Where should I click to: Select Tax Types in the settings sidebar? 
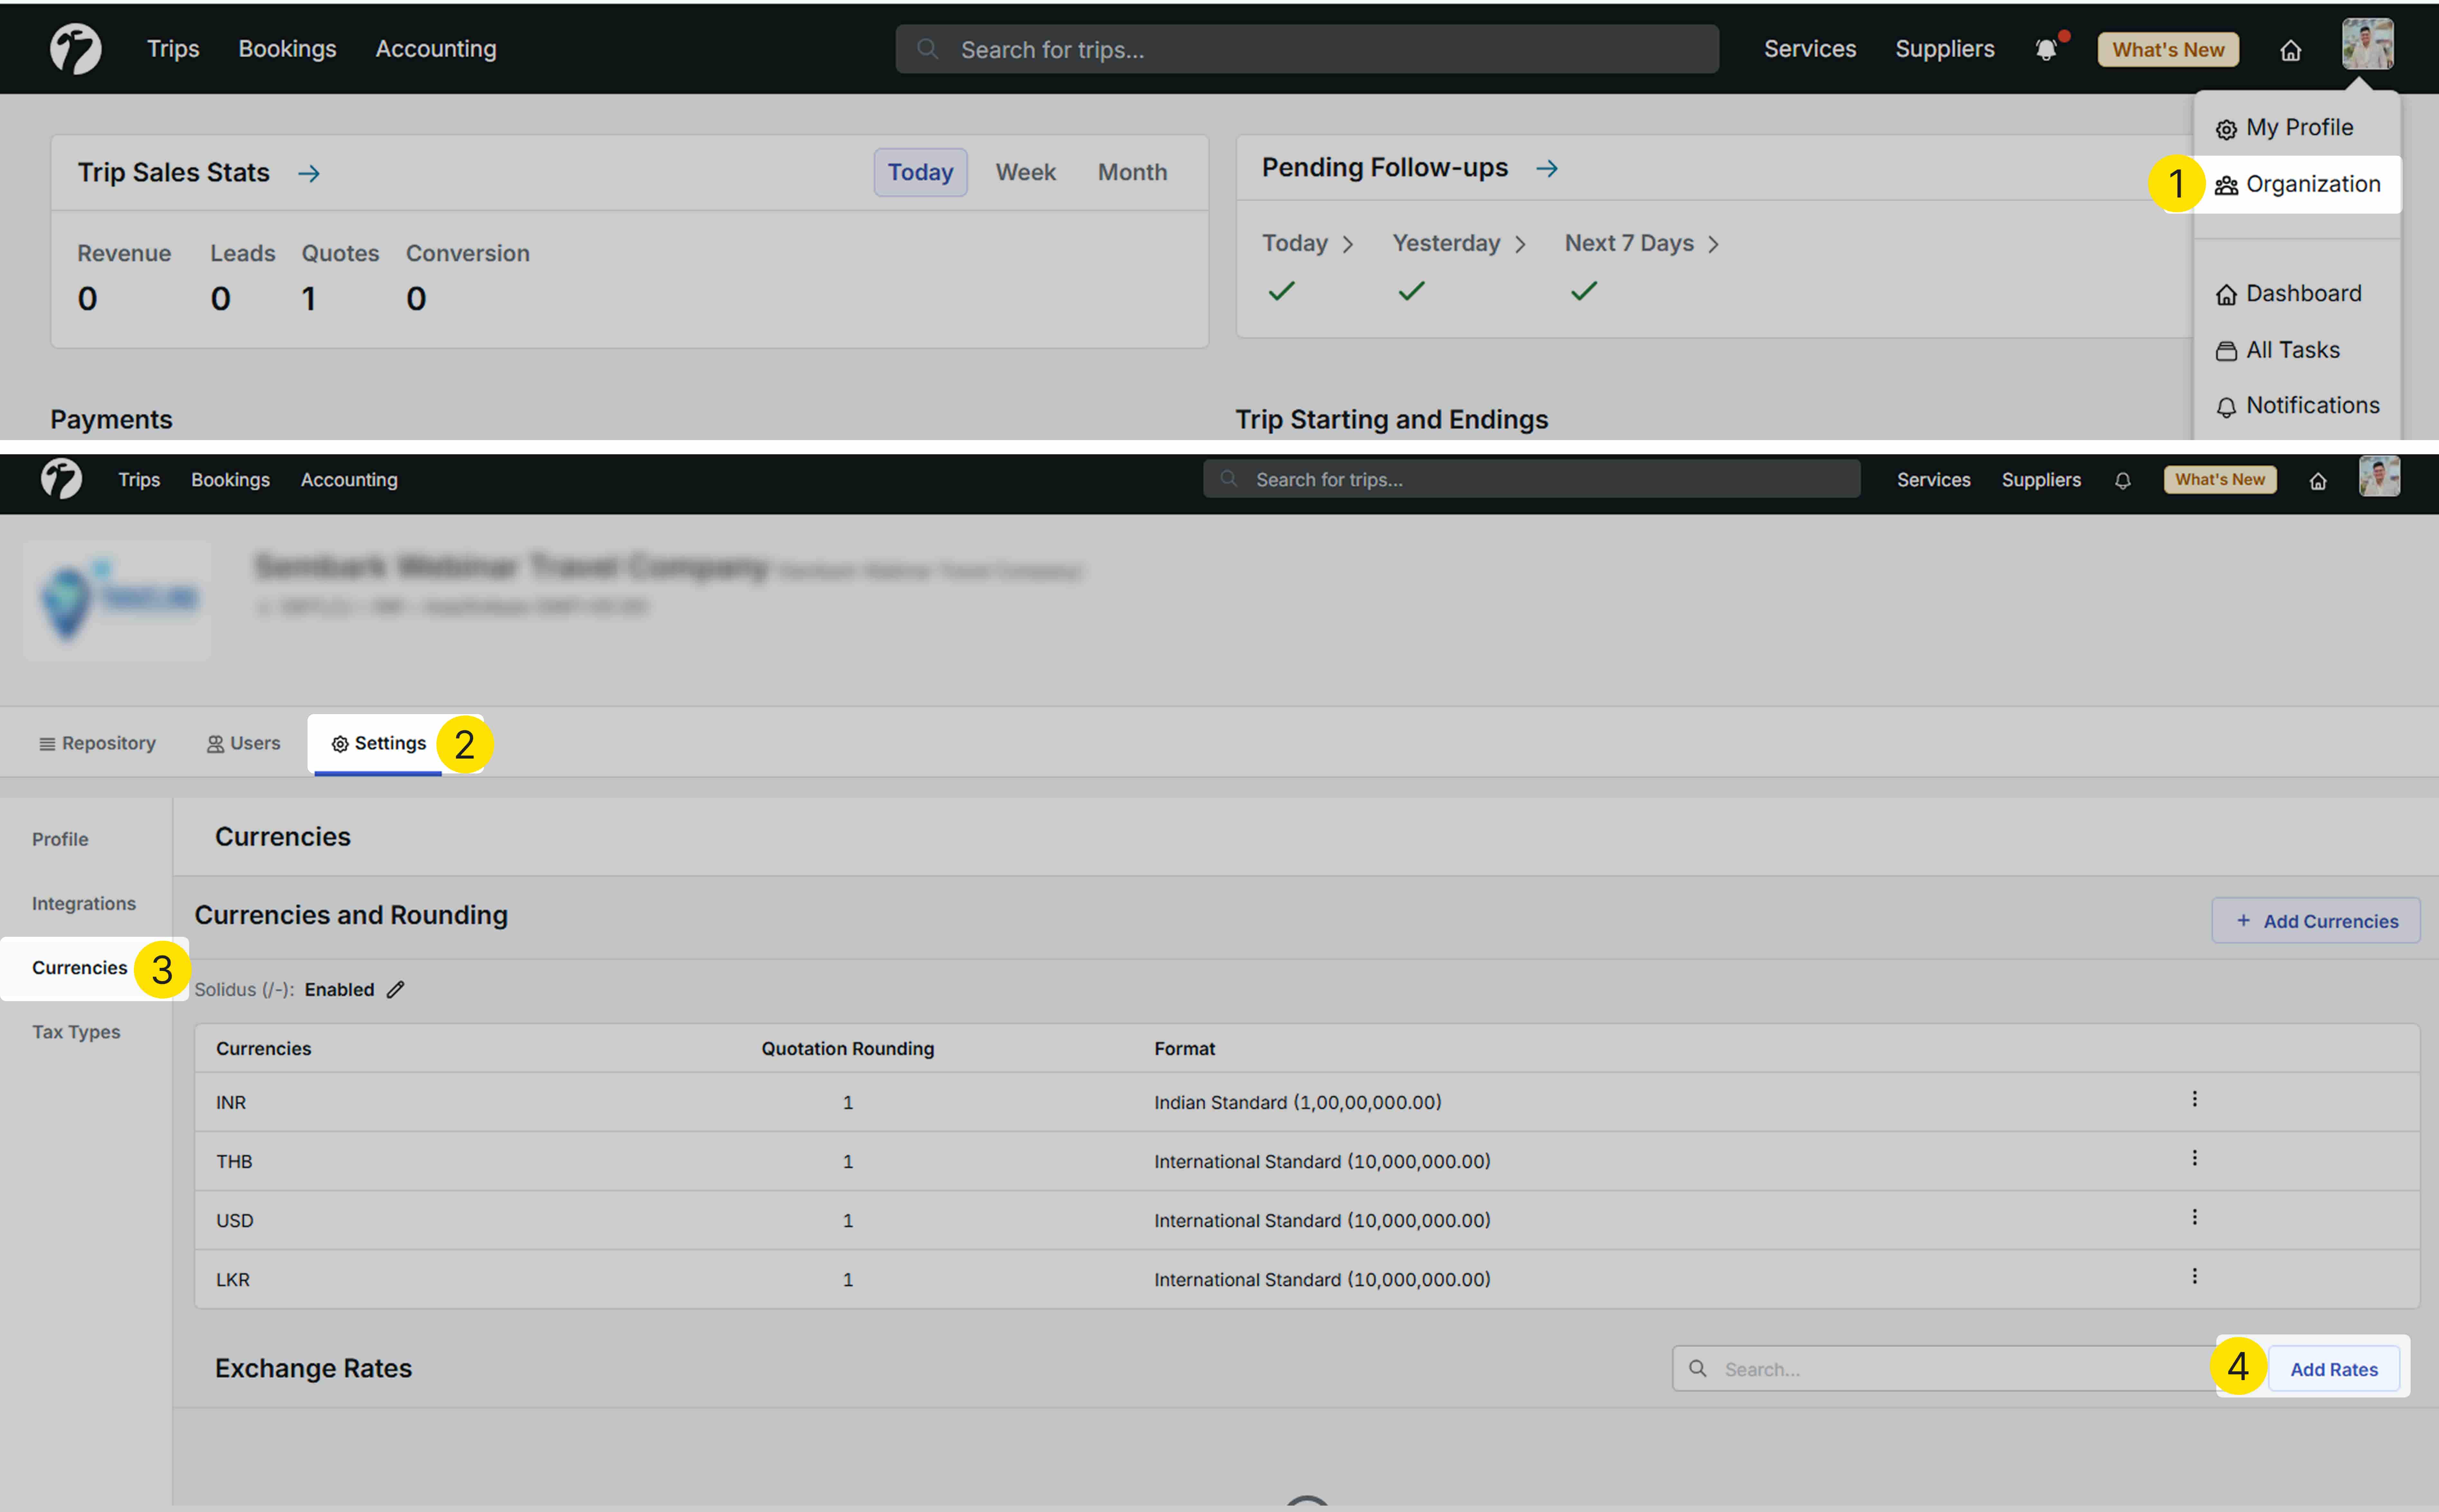pyautogui.click(x=76, y=1032)
